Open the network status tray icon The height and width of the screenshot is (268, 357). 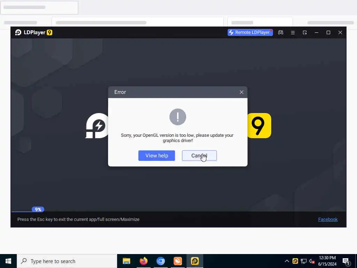click(x=304, y=261)
